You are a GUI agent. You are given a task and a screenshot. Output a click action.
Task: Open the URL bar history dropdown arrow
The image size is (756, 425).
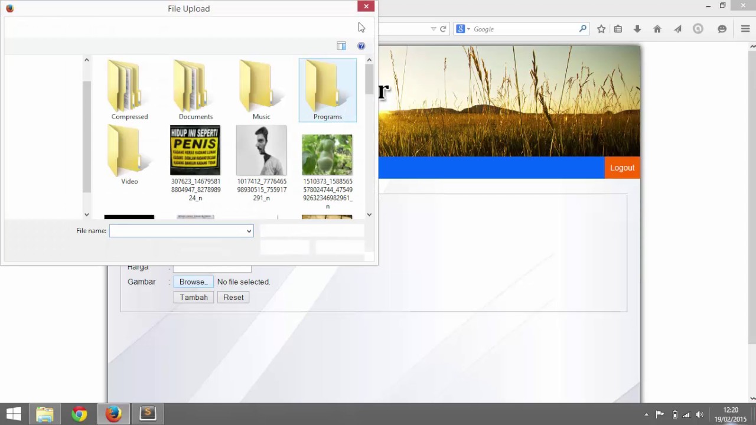coord(434,29)
